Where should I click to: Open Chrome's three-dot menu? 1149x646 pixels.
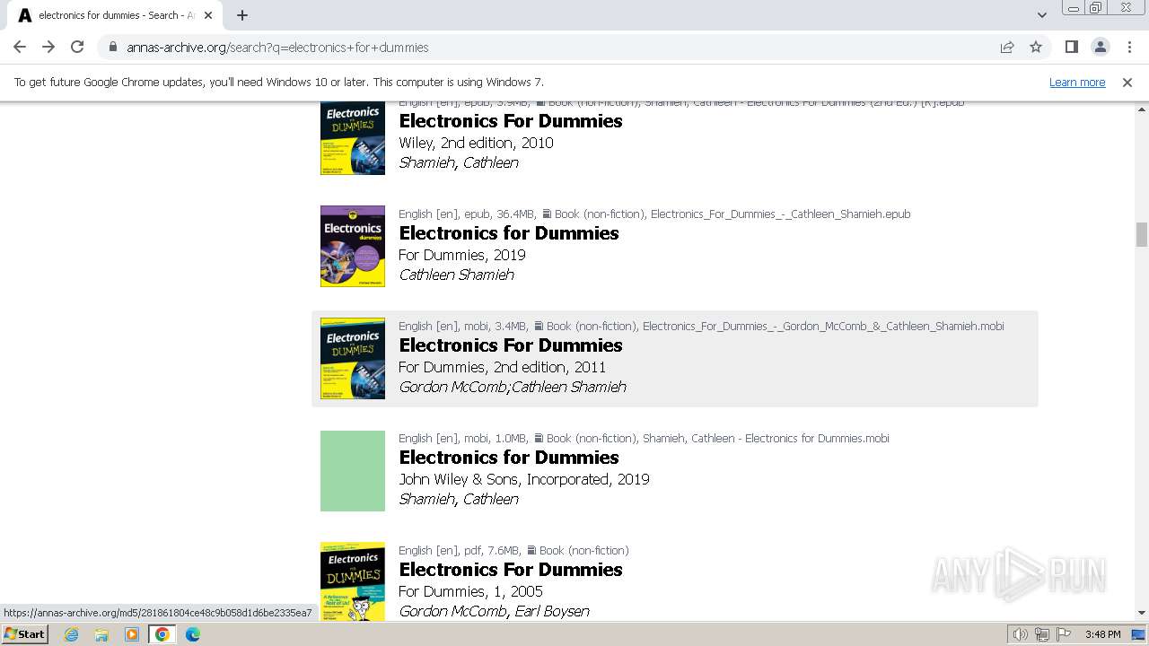tap(1129, 47)
